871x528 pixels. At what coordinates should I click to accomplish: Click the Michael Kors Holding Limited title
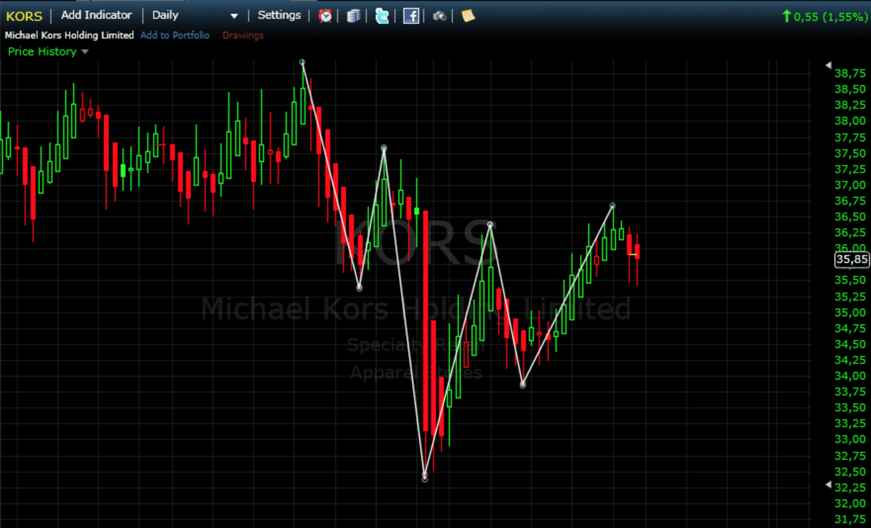tap(69, 35)
